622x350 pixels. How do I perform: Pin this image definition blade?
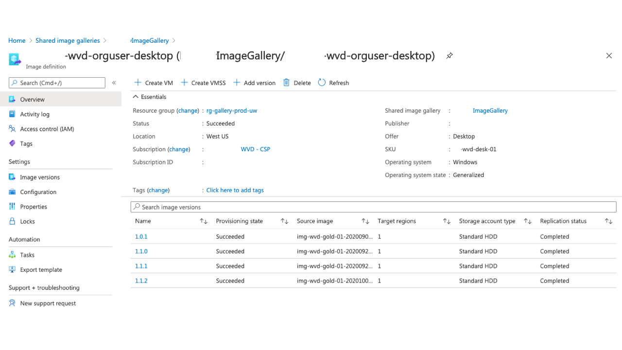449,56
